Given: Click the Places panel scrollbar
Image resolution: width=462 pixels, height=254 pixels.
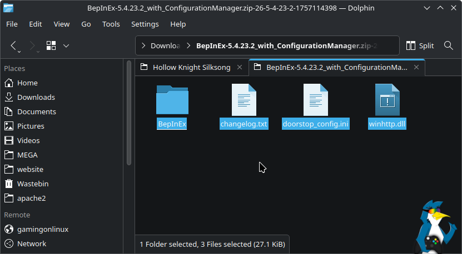Looking at the screenshot, I should tap(128, 122).
